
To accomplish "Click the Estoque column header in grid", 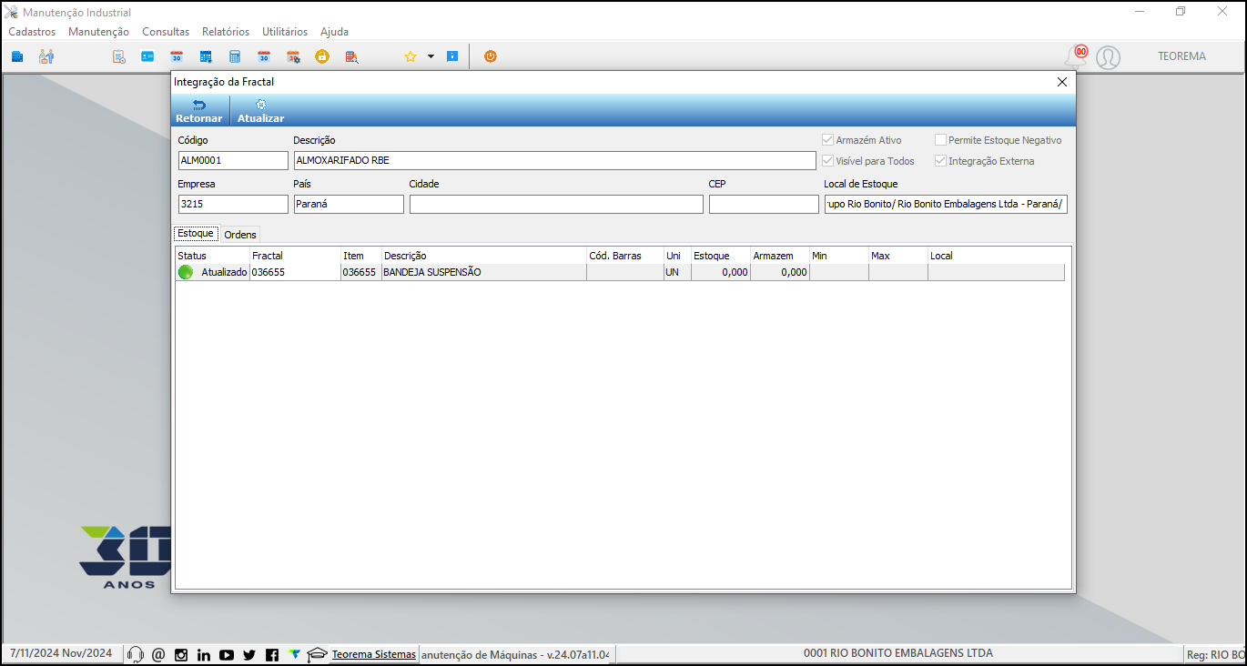I will [x=720, y=256].
